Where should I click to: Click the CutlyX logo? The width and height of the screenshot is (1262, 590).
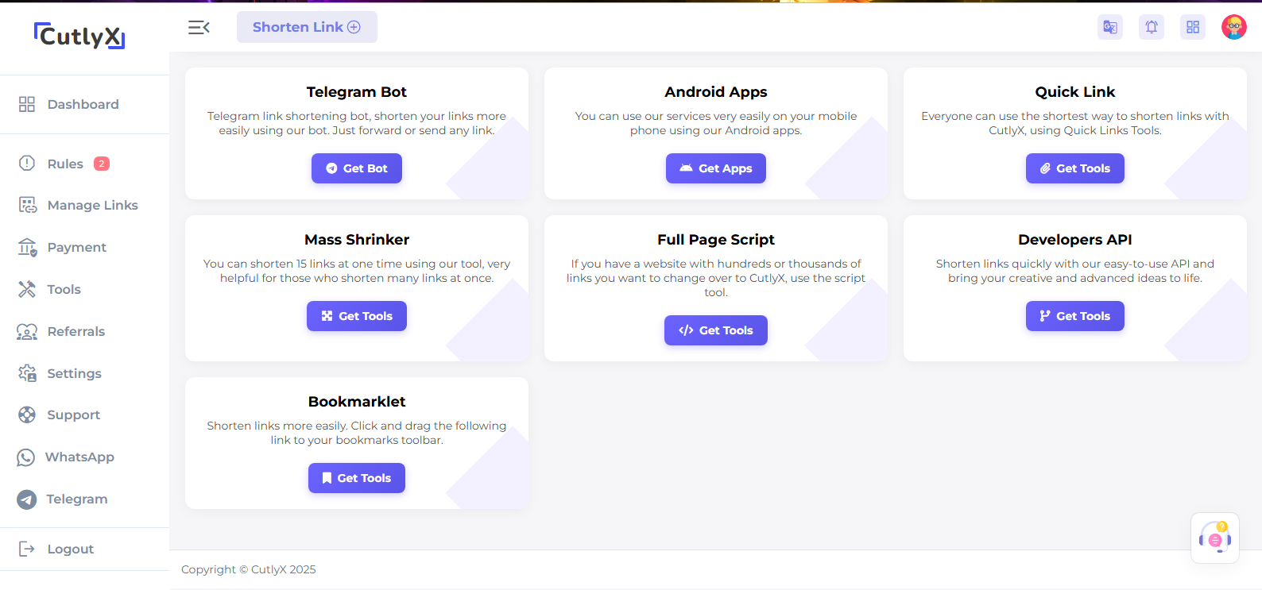tap(79, 36)
